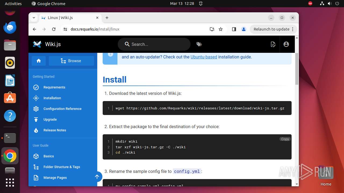Open Configuration Reference page
Viewport: 344px width, 193px height.
62,109
